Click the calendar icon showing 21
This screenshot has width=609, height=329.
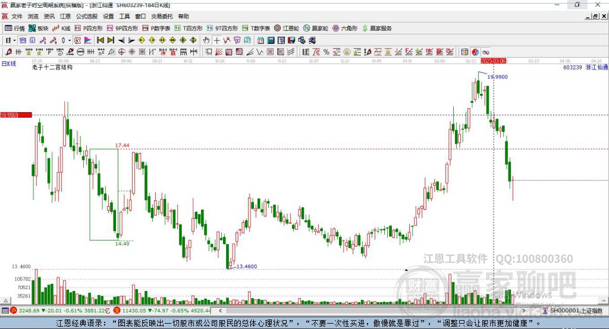pos(260,40)
